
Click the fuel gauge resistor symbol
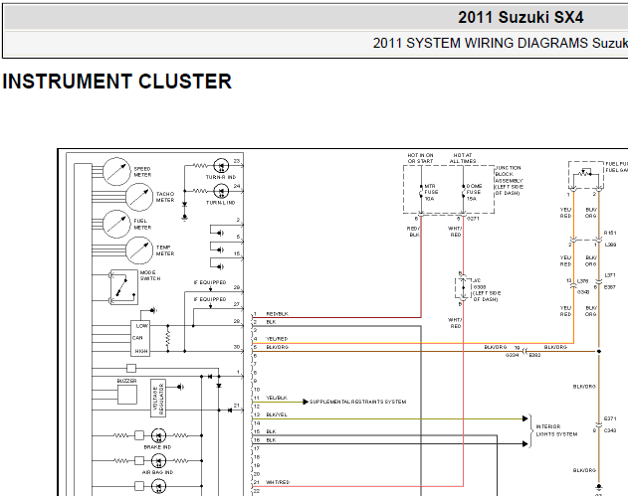pyautogui.click(x=585, y=175)
